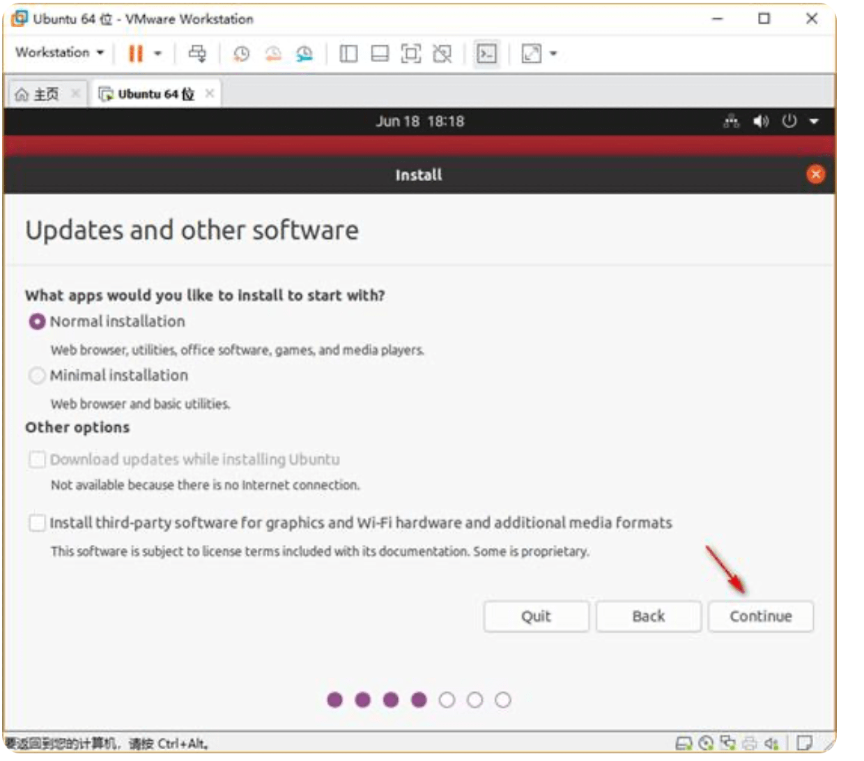Open the VMware console view

click(x=486, y=54)
